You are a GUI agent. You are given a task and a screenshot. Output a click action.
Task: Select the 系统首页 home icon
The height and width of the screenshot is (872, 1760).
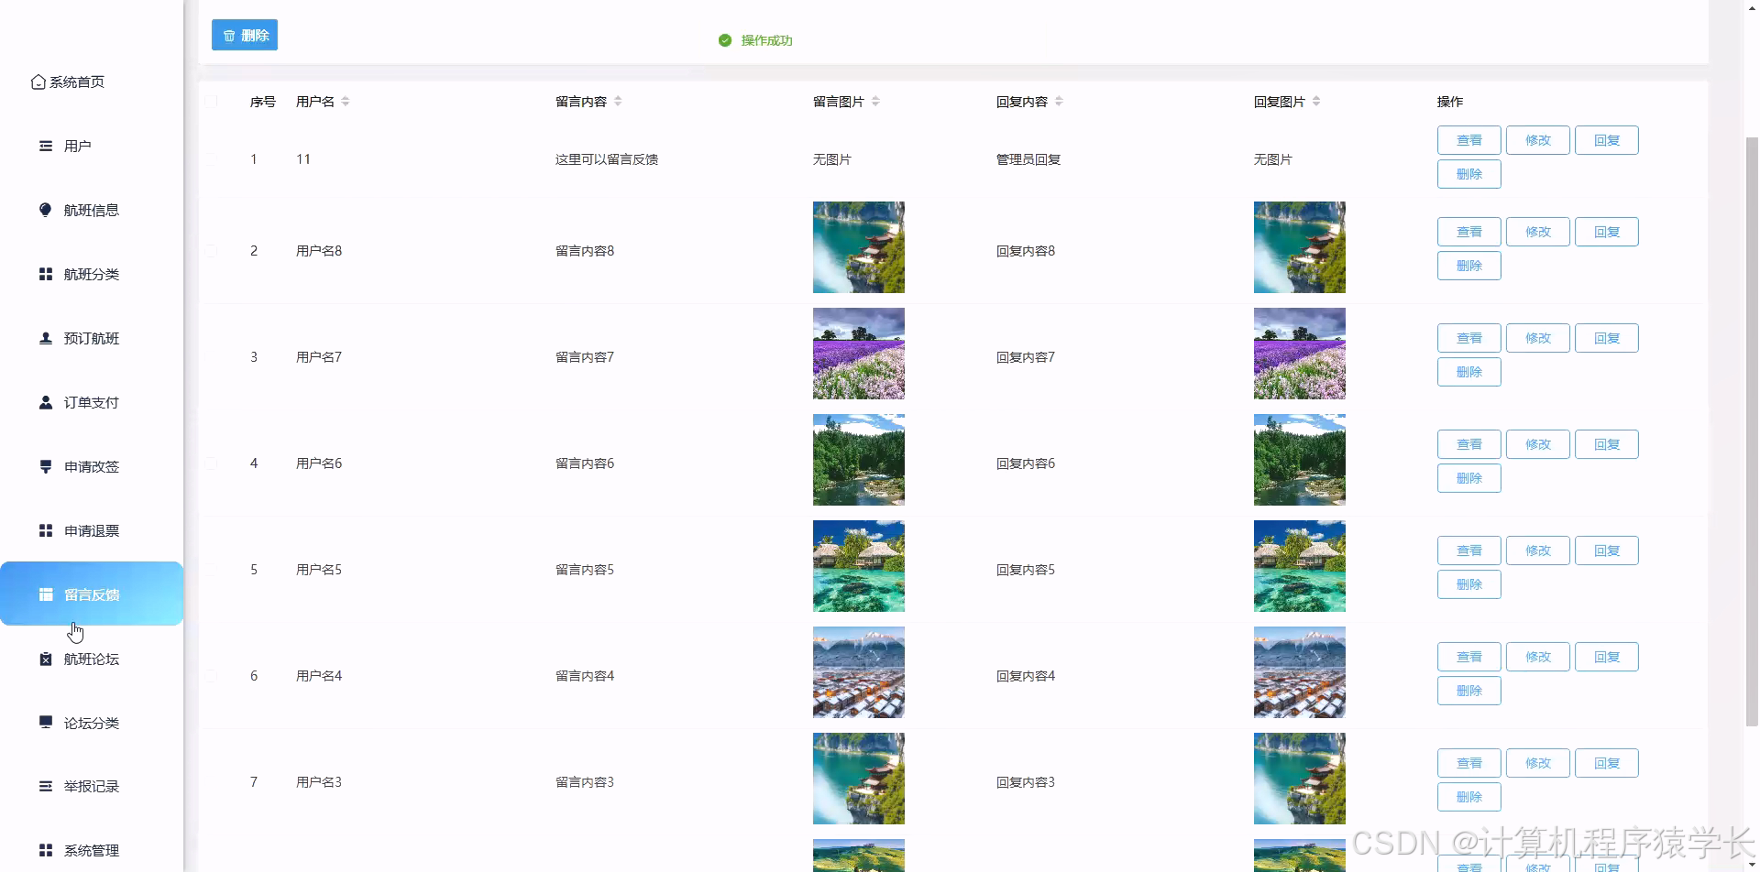pos(38,81)
